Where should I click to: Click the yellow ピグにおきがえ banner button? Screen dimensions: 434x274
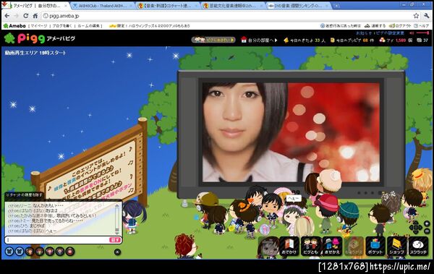click(213, 40)
